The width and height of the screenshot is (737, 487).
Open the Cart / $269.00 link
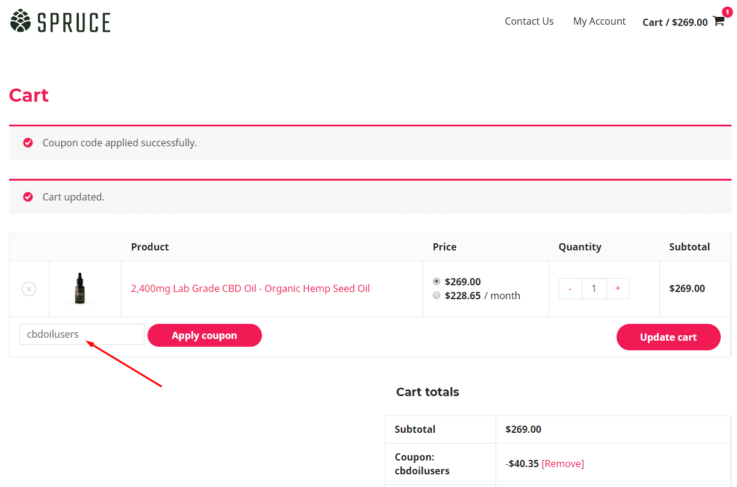click(675, 22)
